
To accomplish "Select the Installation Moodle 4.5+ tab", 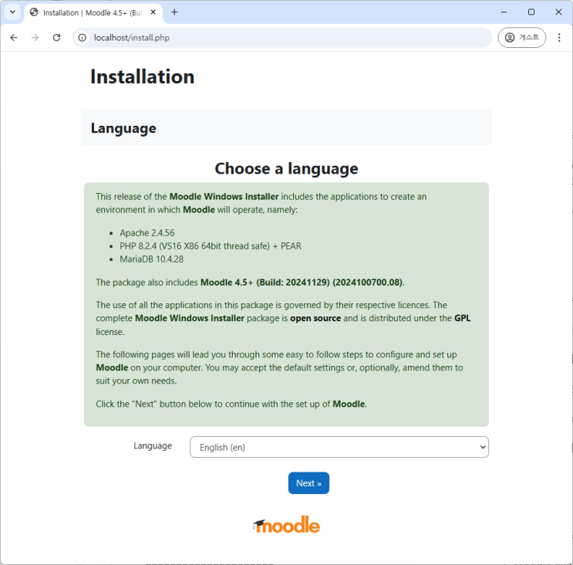I will [x=93, y=13].
